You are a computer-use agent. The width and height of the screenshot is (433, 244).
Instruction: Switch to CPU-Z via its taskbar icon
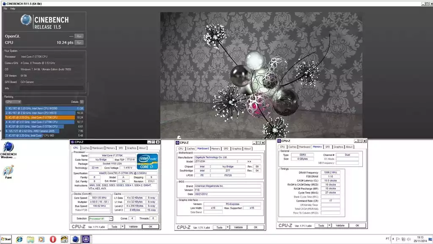tap(86, 239)
